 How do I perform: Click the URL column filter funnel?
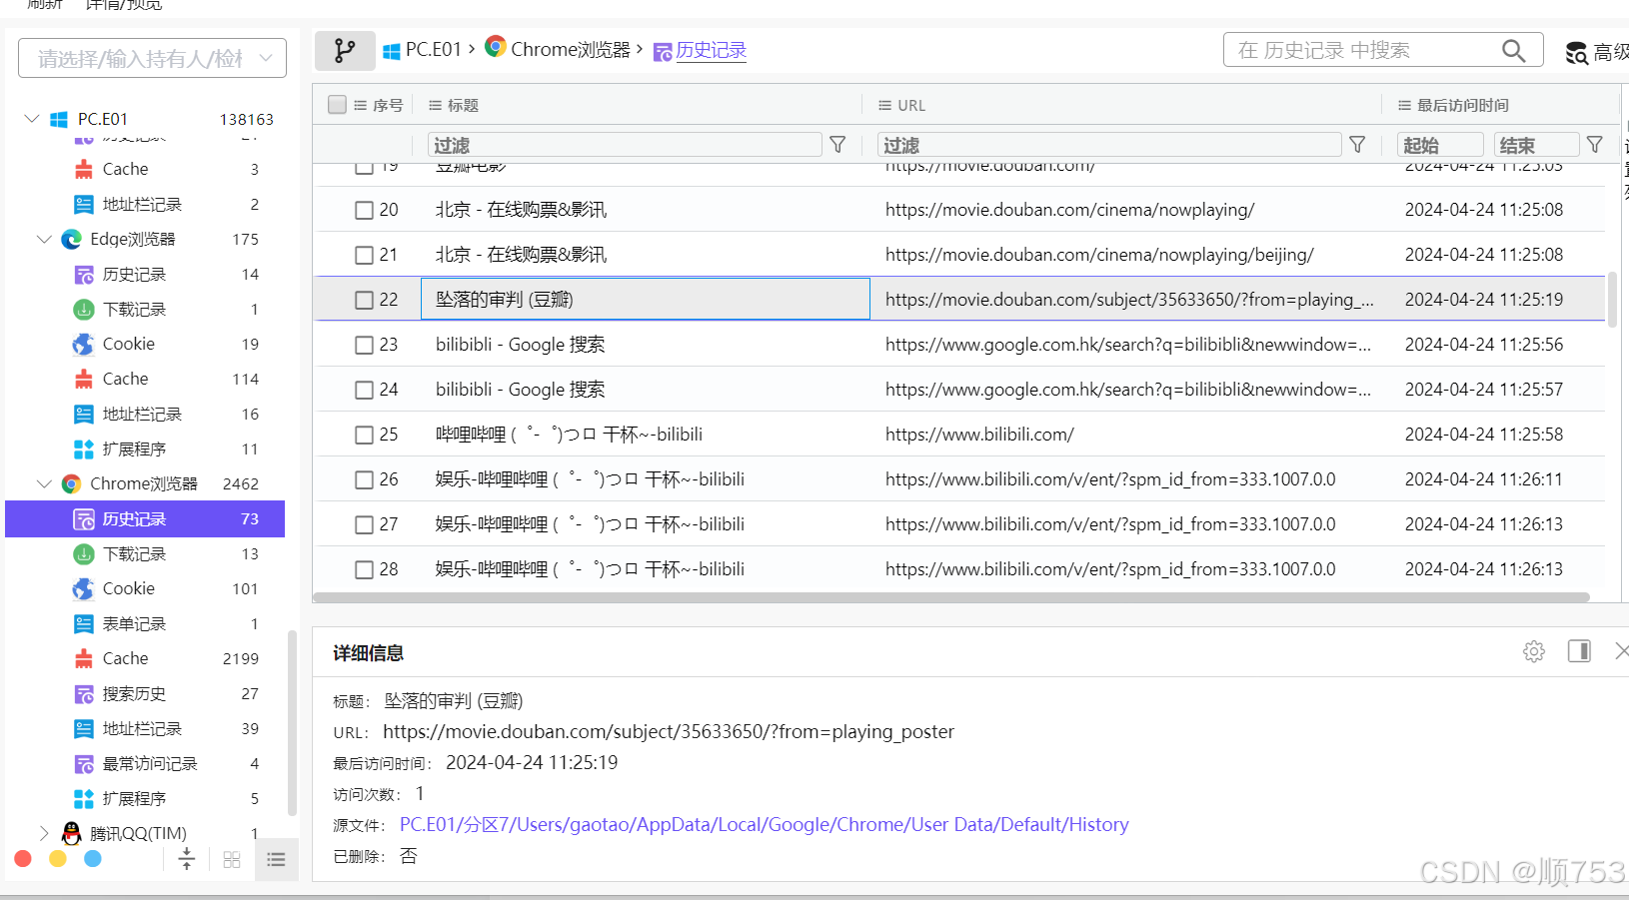click(1357, 145)
